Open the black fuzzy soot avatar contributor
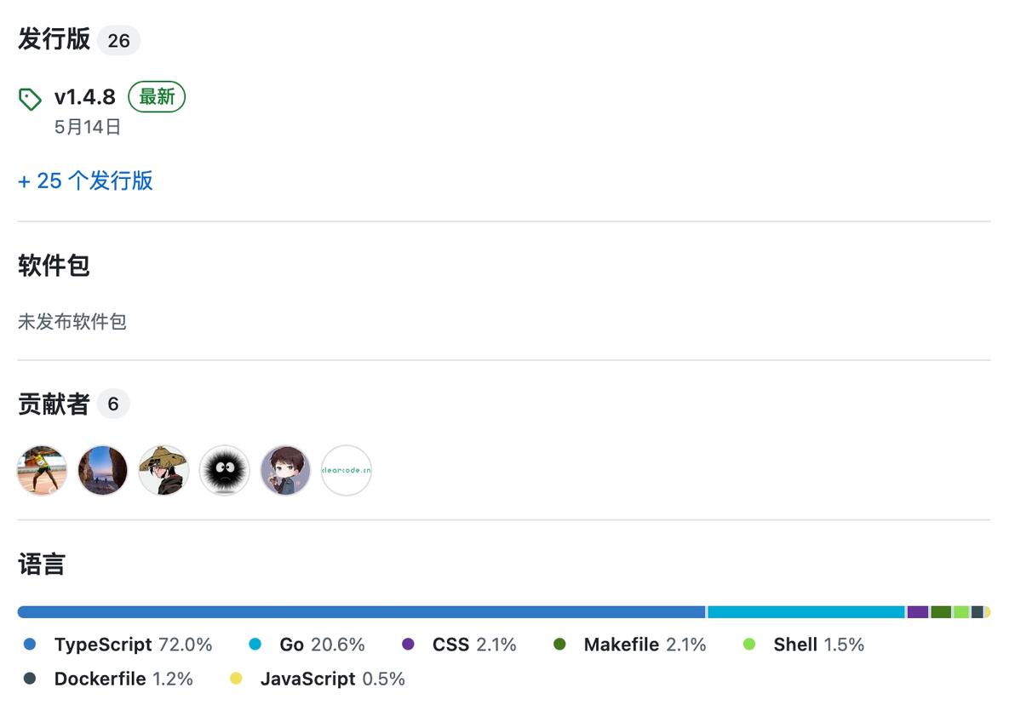Viewport: 1015px width, 711px height. (x=225, y=470)
